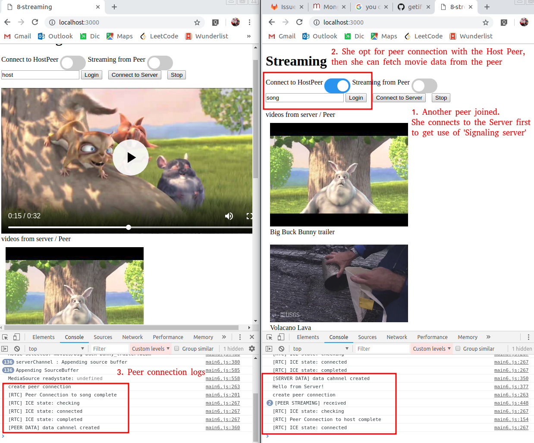
Task: Show console sidebar in right DevTools
Action: (x=269, y=349)
